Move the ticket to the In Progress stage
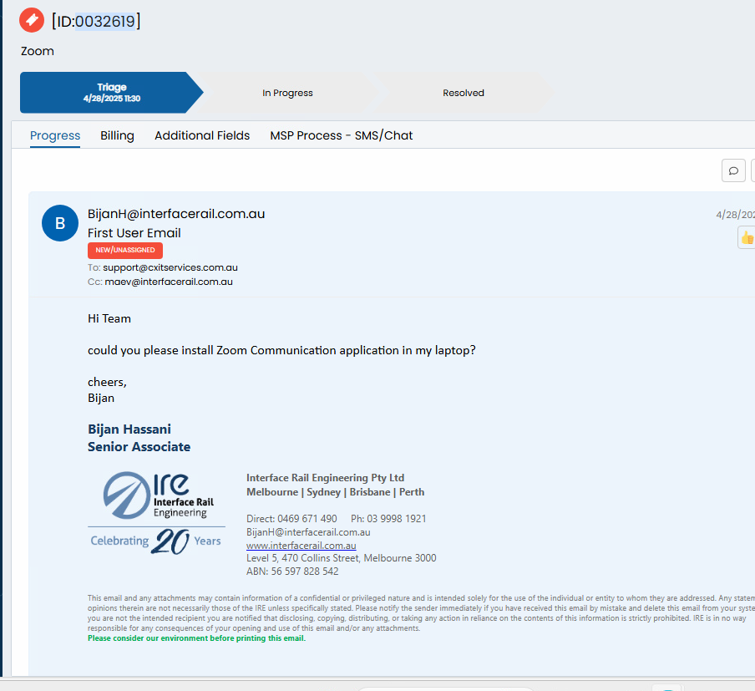Screen dimensions: 755x691 coord(287,93)
